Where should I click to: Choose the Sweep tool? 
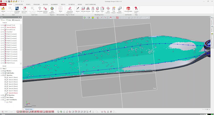(x=98, y=9)
